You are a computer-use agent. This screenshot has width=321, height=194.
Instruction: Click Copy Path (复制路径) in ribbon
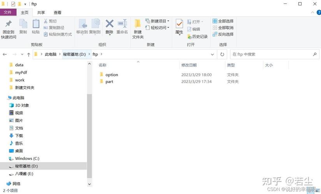tap(54, 28)
